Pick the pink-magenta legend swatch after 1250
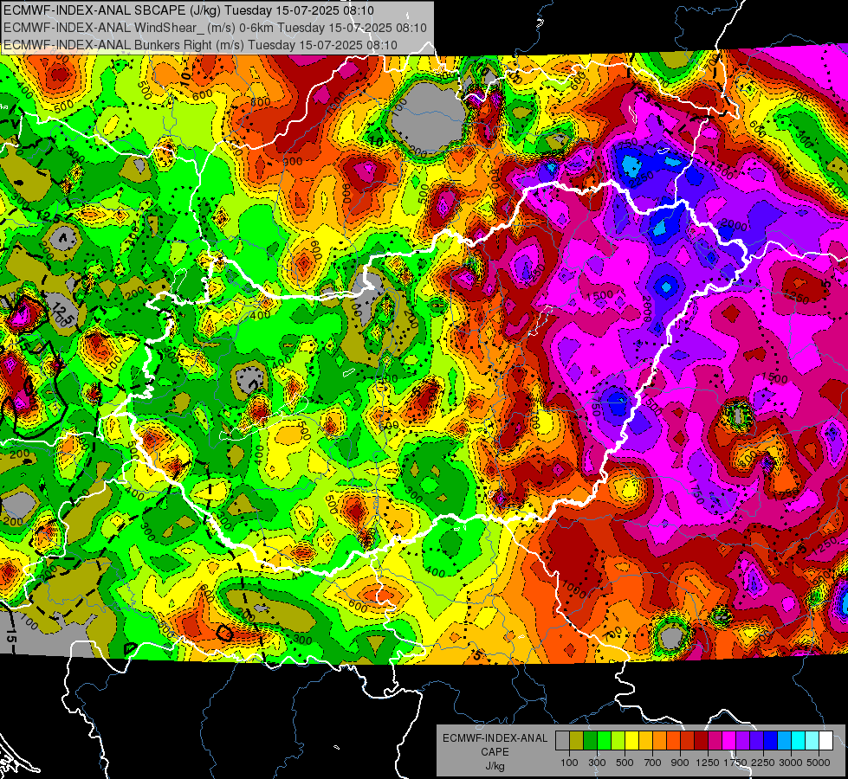 point(715,741)
